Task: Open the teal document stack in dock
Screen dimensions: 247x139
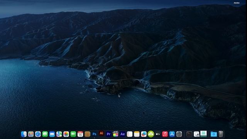Action: point(203,134)
